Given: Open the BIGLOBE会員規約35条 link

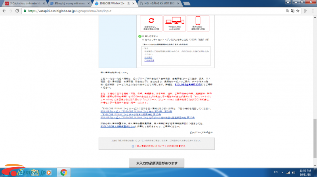Looking at the screenshot, I should (x=187, y=85).
